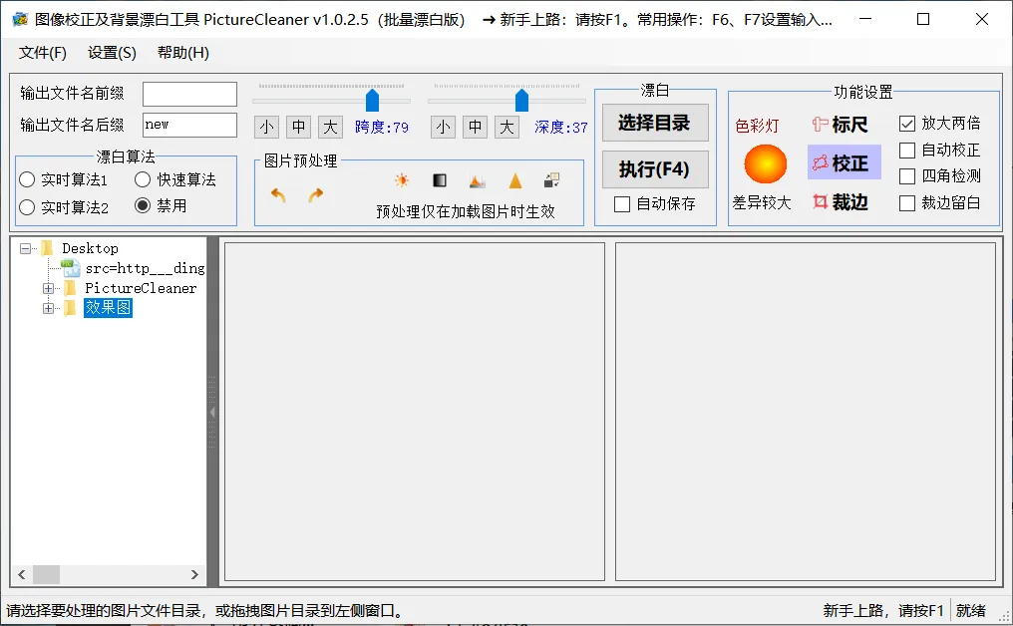The image size is (1013, 626).
Task: Select the src=http___ding file entry
Action: pyautogui.click(x=145, y=268)
